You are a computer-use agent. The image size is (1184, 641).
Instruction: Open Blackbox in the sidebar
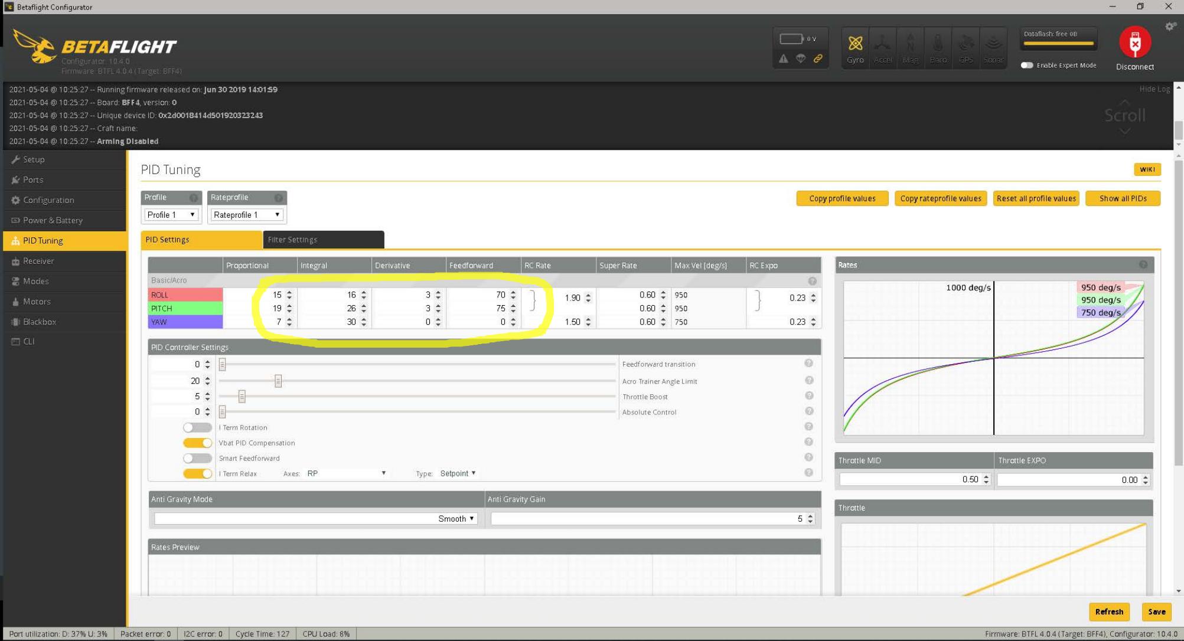pyautogui.click(x=65, y=322)
